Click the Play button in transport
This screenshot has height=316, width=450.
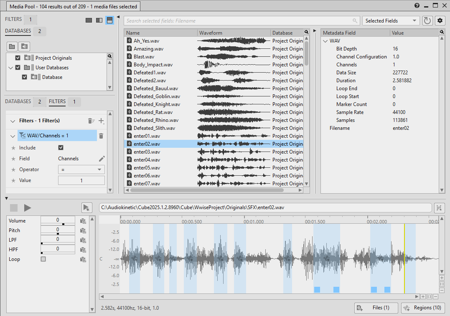point(28,207)
